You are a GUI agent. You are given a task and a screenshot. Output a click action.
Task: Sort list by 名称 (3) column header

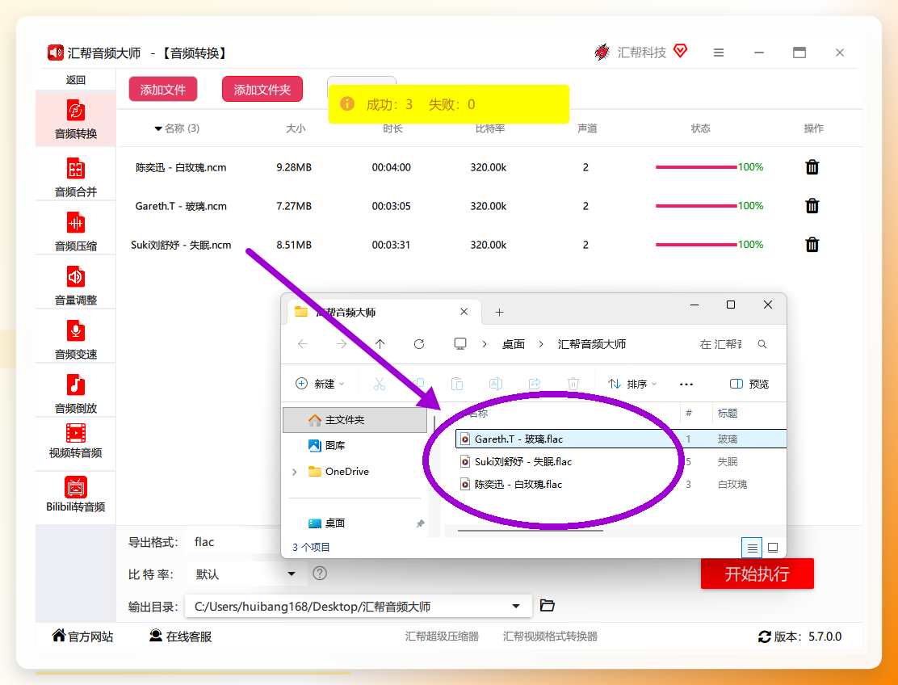click(177, 128)
